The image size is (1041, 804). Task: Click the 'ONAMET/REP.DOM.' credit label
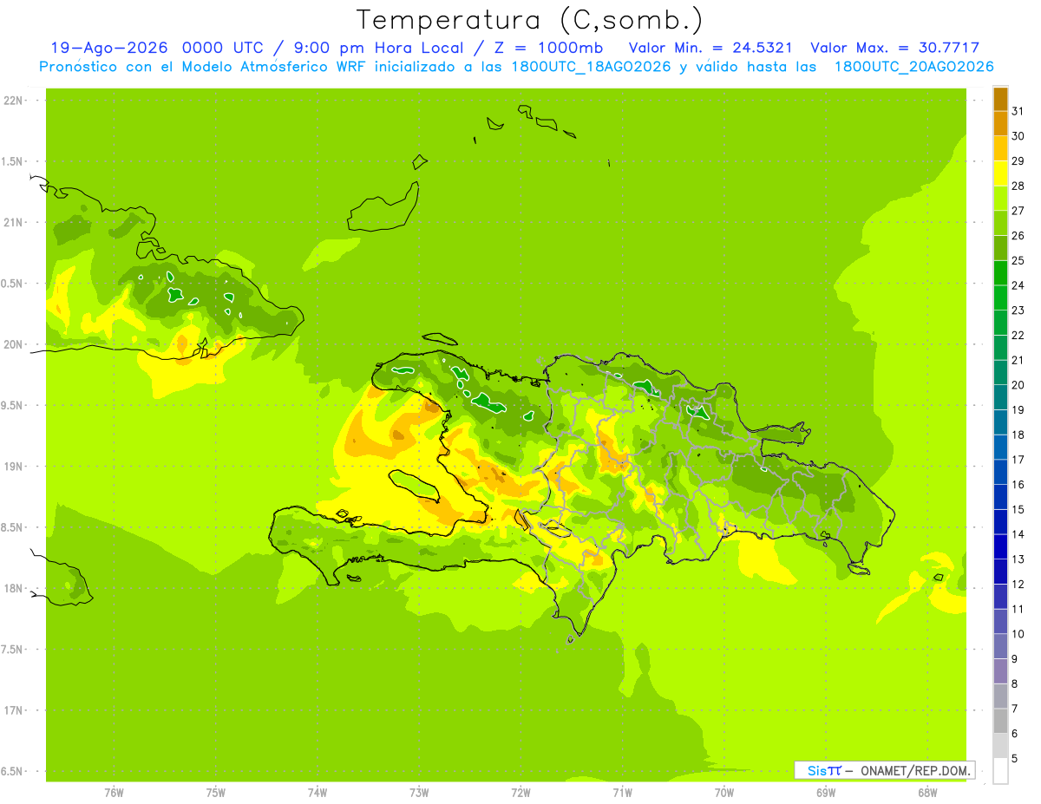[x=914, y=770]
